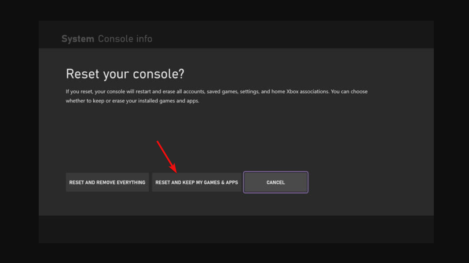Select Reset and Keep My Games & Apps
Image resolution: width=469 pixels, height=263 pixels.
[x=197, y=182]
